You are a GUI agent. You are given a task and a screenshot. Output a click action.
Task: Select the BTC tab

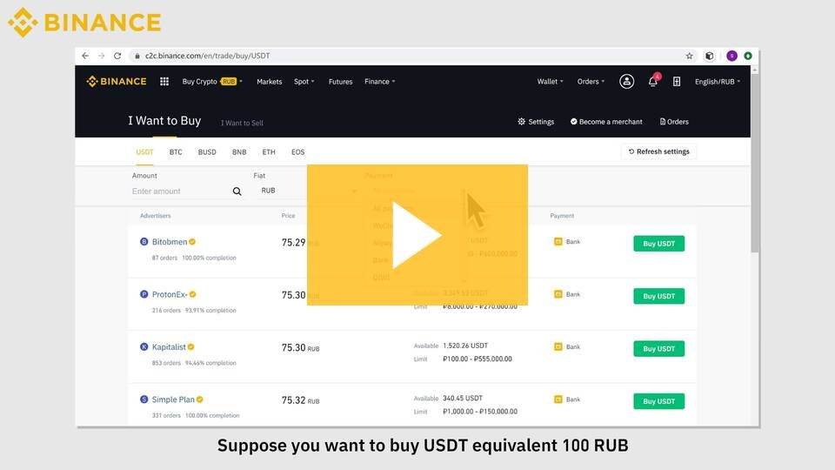pyautogui.click(x=176, y=152)
